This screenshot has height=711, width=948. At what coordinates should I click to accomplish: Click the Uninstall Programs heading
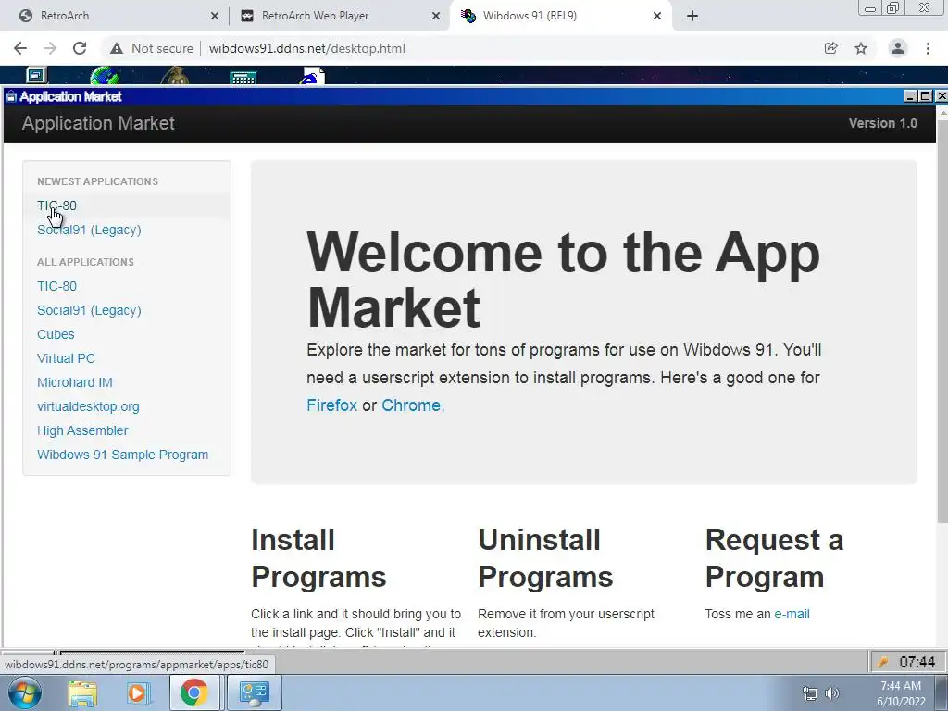(x=545, y=558)
